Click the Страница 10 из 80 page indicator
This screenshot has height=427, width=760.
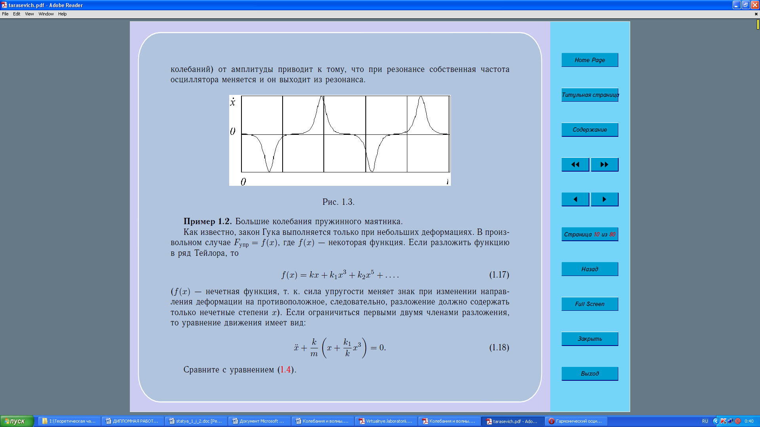[x=589, y=234]
